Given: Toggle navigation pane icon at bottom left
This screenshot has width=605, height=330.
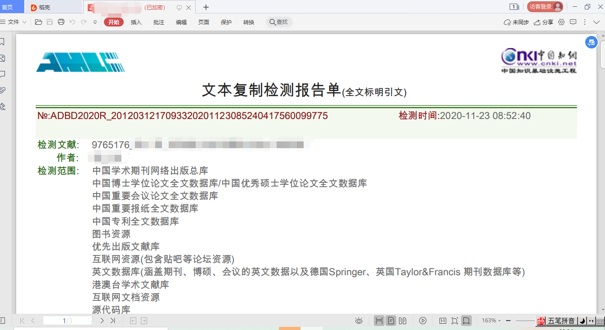Looking at the screenshot, I should (2, 321).
